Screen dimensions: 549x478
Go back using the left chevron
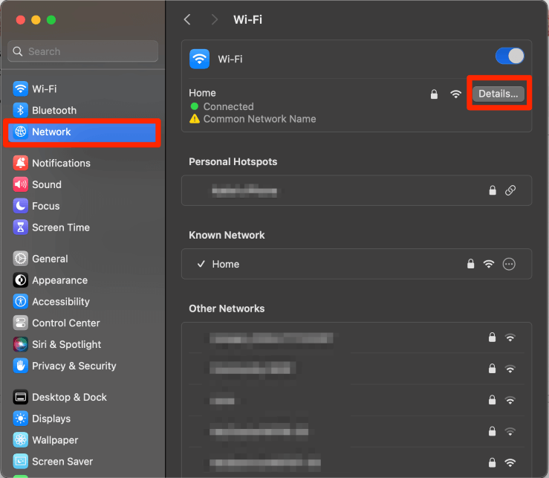point(187,20)
